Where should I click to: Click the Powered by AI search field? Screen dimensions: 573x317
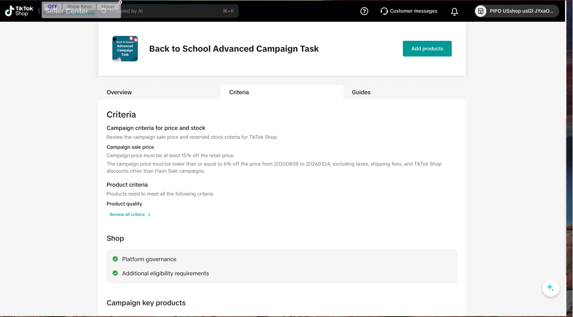(x=177, y=11)
